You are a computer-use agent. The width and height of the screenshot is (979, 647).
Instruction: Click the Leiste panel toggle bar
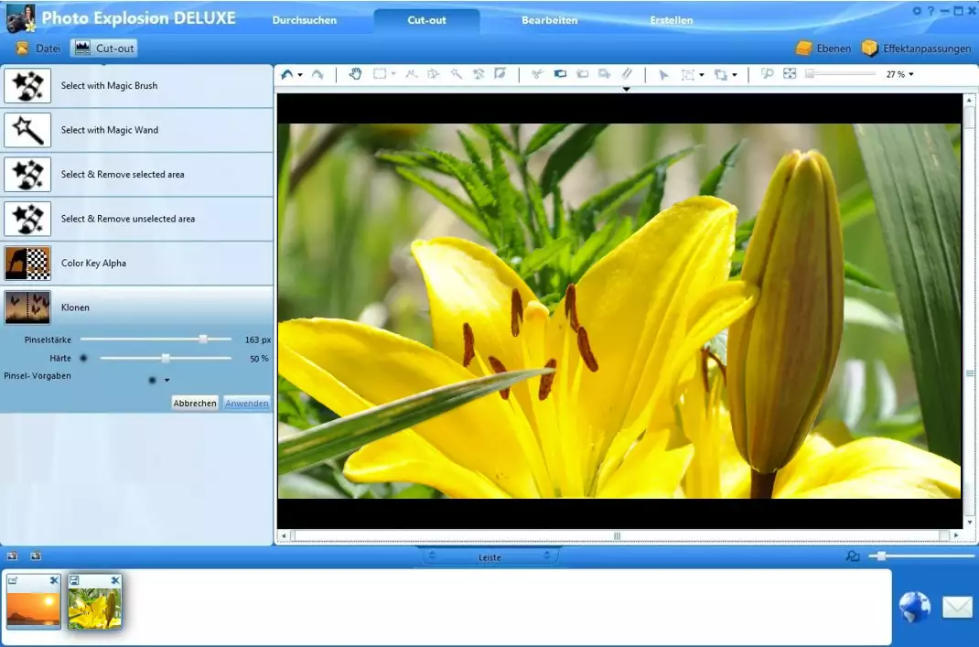[489, 556]
